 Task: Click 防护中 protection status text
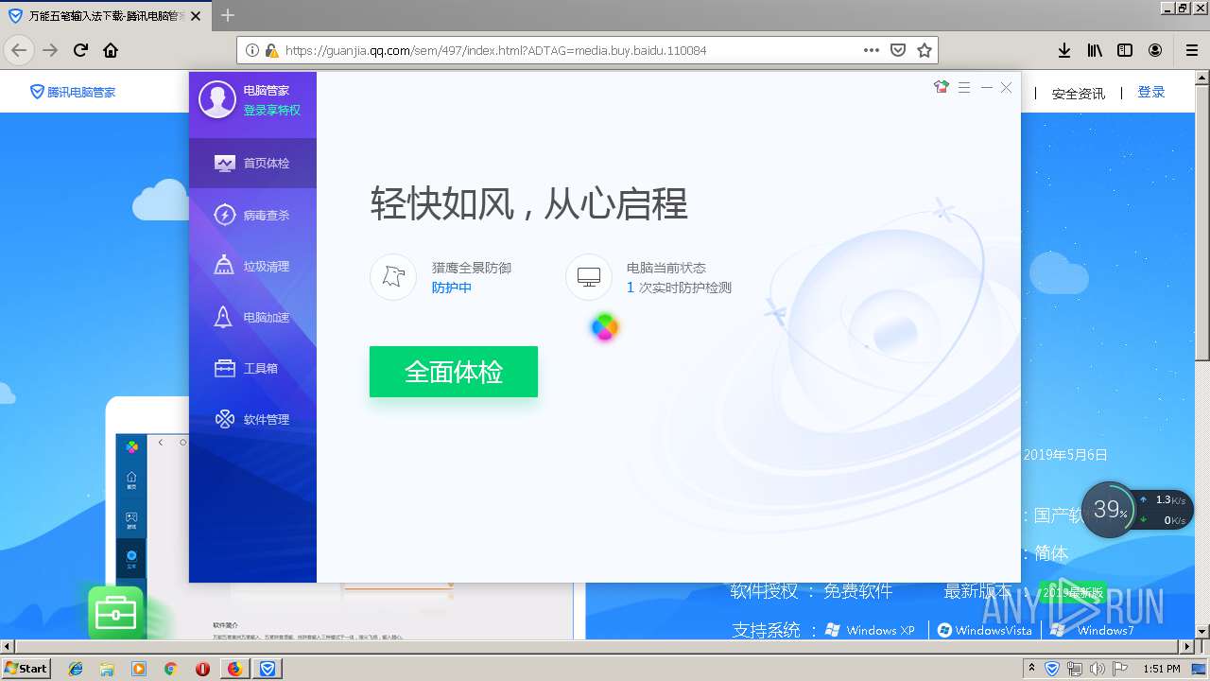tap(452, 288)
